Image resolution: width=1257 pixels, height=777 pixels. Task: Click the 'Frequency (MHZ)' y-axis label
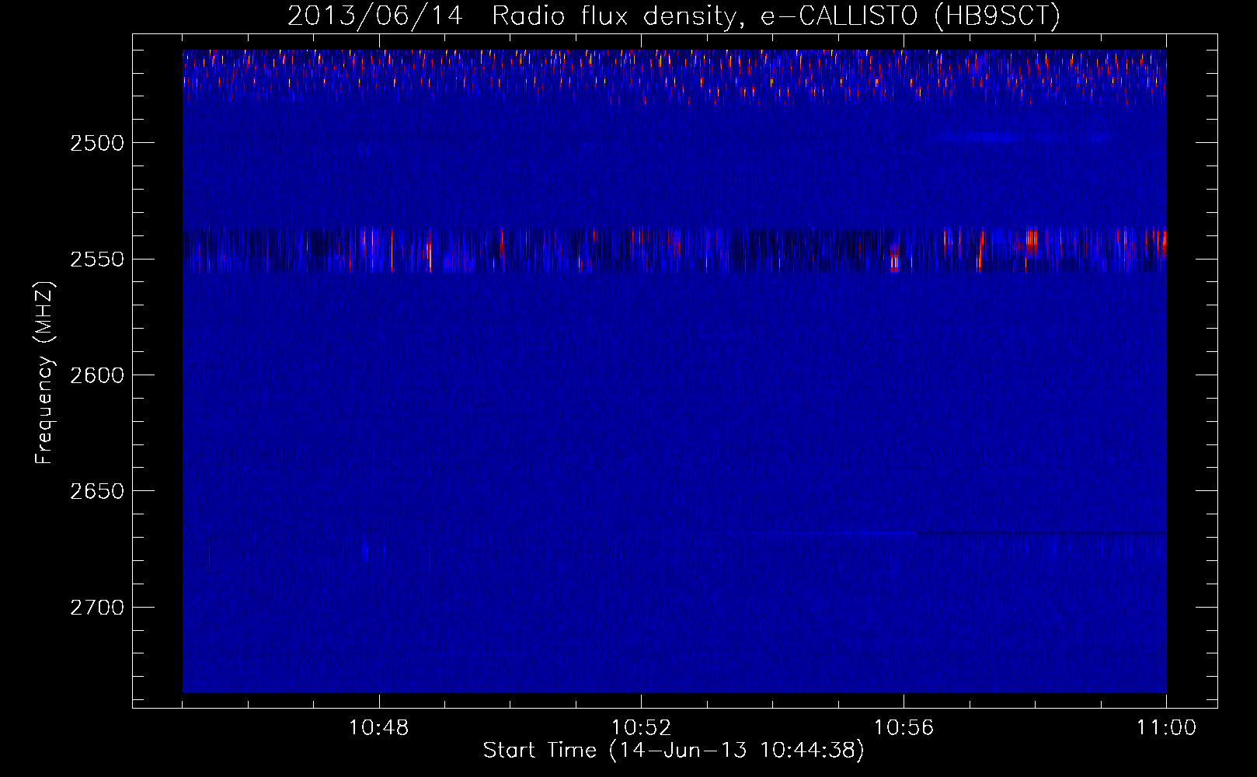tap(44, 373)
